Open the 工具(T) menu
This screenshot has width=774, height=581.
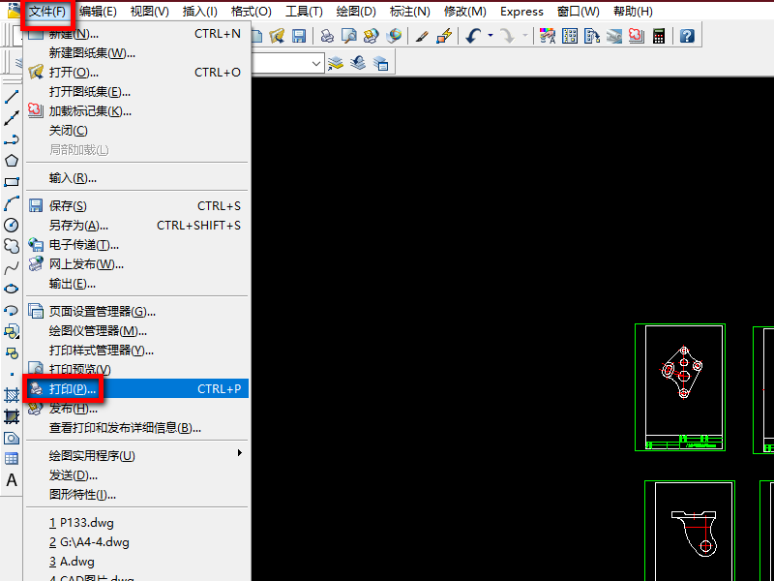(x=304, y=12)
